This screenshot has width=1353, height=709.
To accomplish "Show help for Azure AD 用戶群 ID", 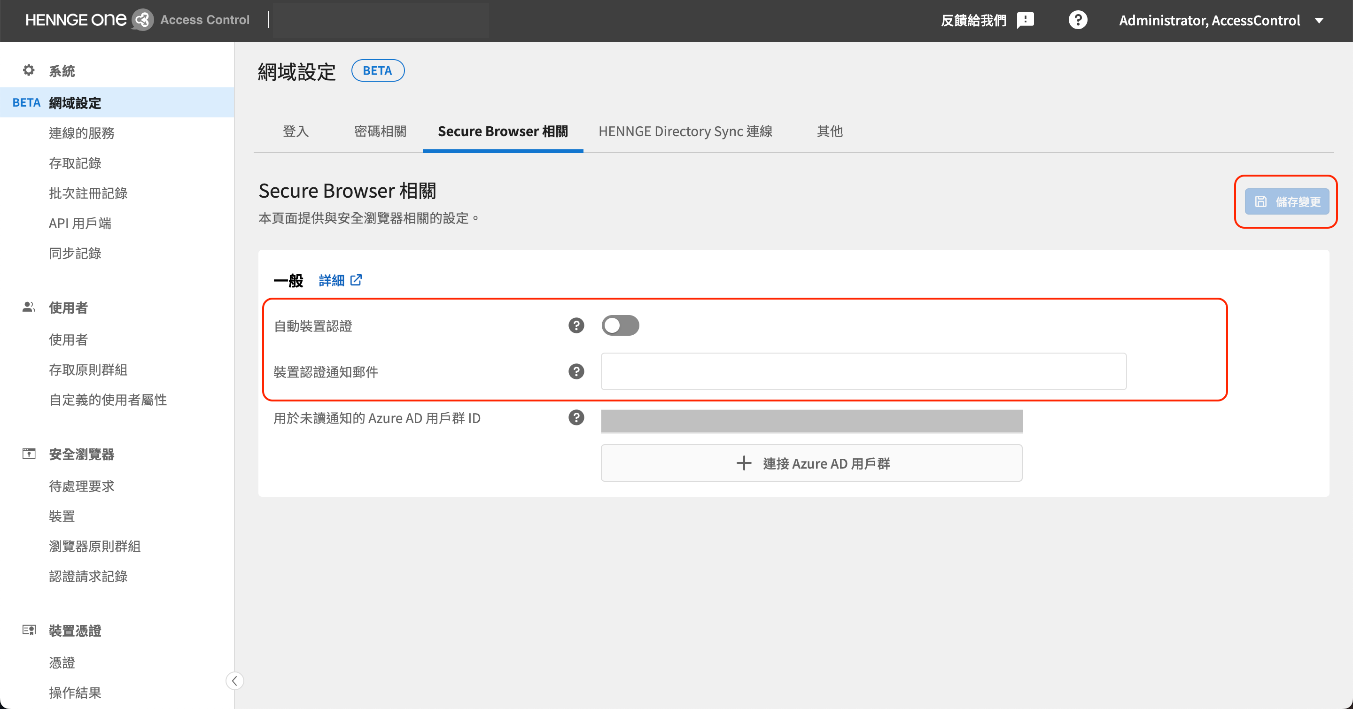I will click(x=576, y=418).
